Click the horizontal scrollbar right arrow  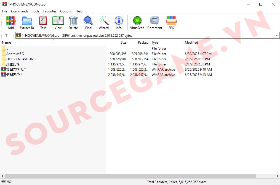[278, 176]
